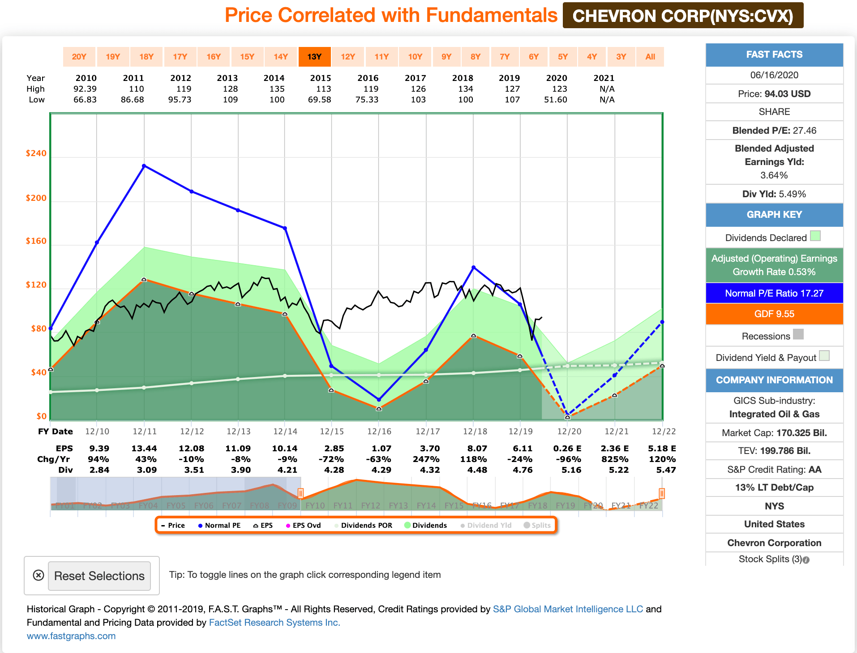
Task: Click the Reset Selections button
Action: tap(99, 576)
